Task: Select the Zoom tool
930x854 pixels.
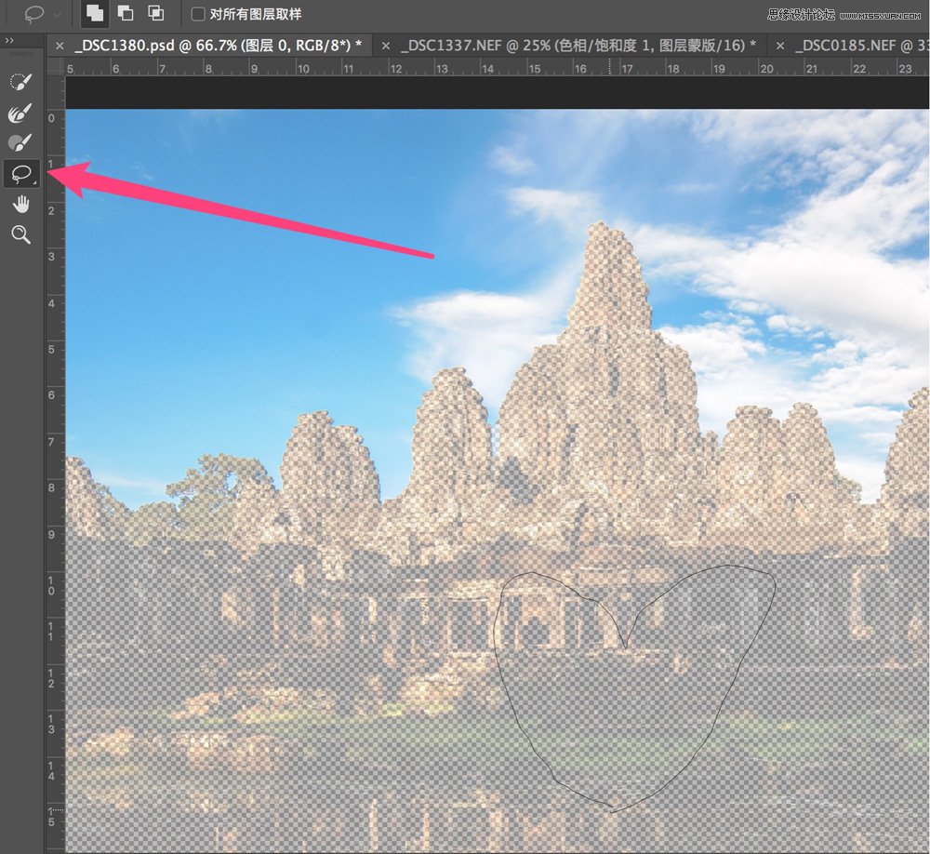Action: click(x=20, y=235)
